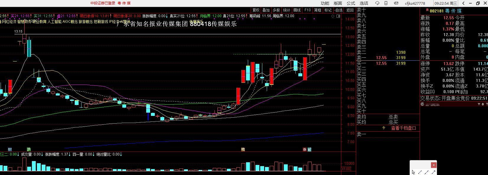Click the diamond icon above the price axis
The height and width of the screenshot is (175, 488).
click(333, 16)
